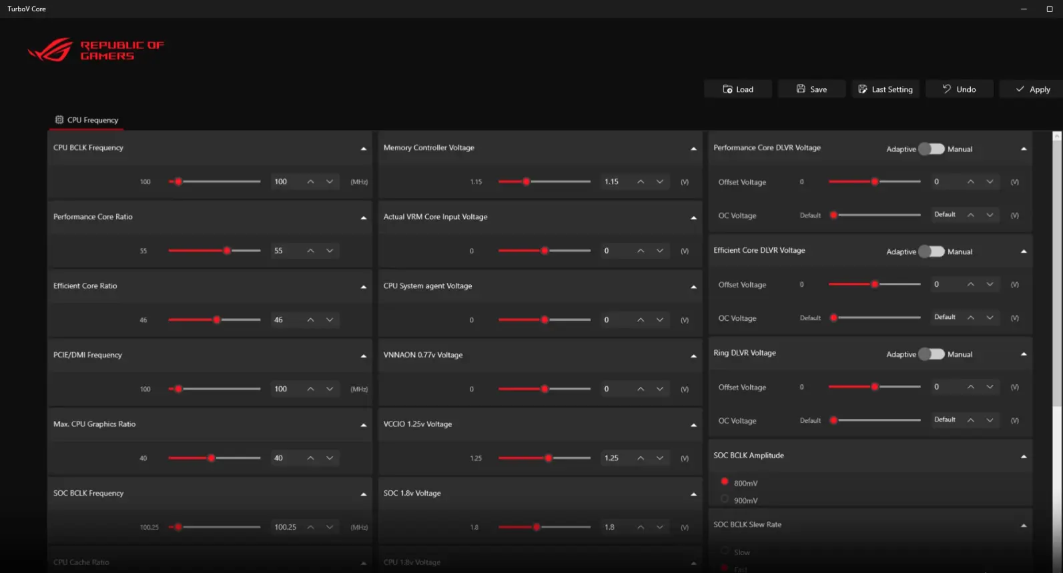Viewport: 1063px width, 573px height.
Task: Select 900mV SOC BCLK Amplitude option
Action: pos(725,500)
